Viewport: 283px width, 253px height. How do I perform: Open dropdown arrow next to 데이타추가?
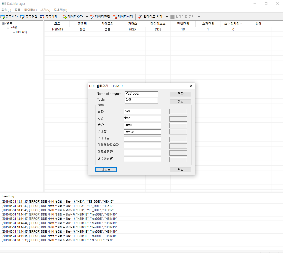click(x=87, y=17)
